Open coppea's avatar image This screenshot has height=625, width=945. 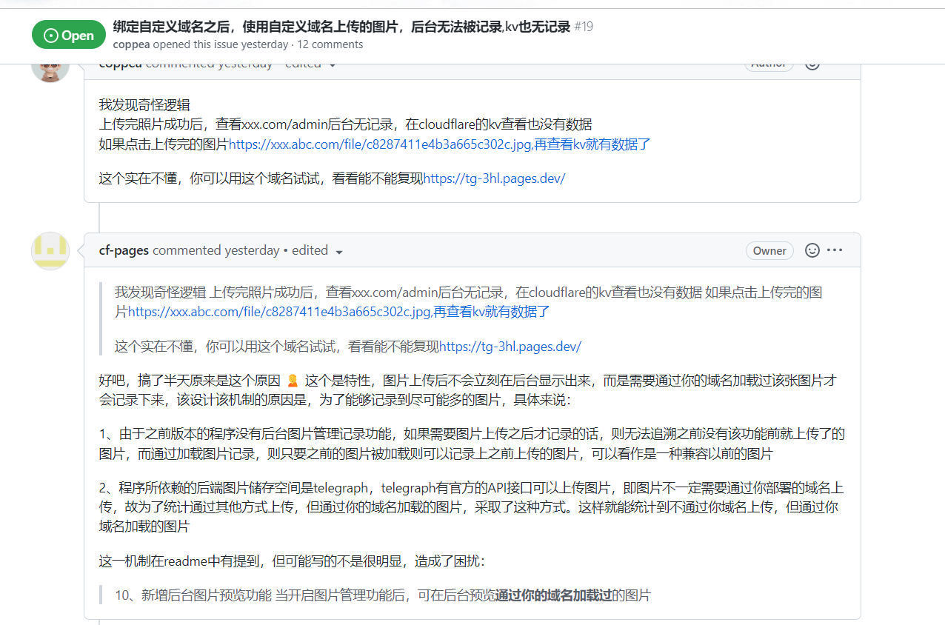(x=50, y=67)
